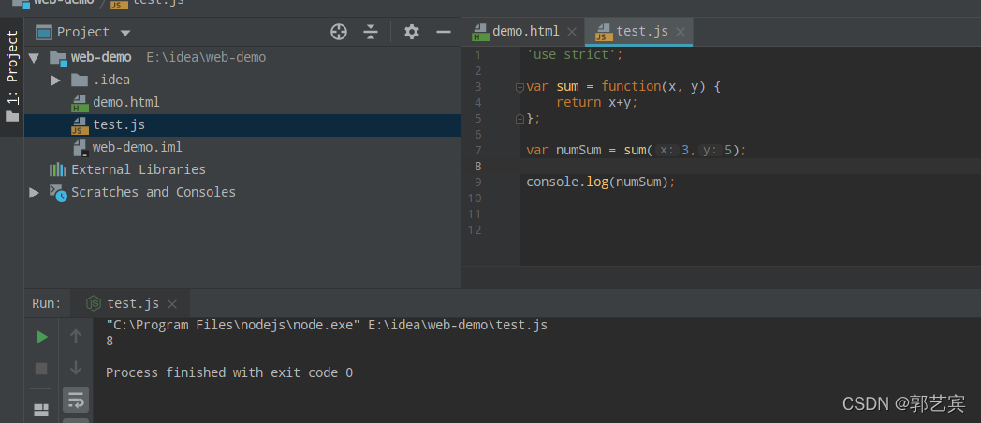Expand Scratches and Consoles

(x=34, y=192)
